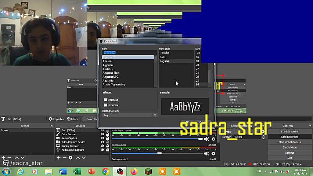
Task: Click Start Streaming button
Action: (x=289, y=131)
